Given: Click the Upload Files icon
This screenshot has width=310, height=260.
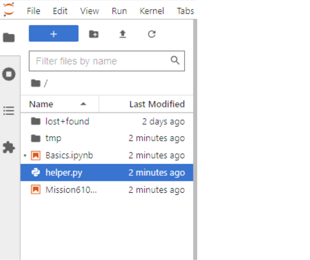Looking at the screenshot, I should pyautogui.click(x=123, y=34).
